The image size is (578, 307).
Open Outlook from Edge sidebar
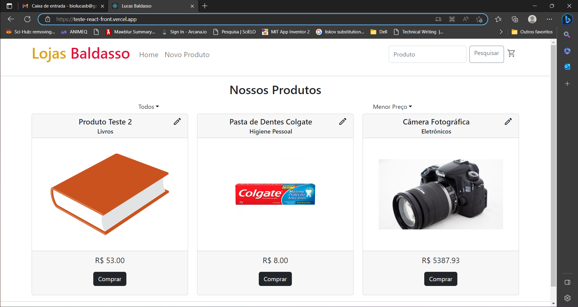click(567, 66)
